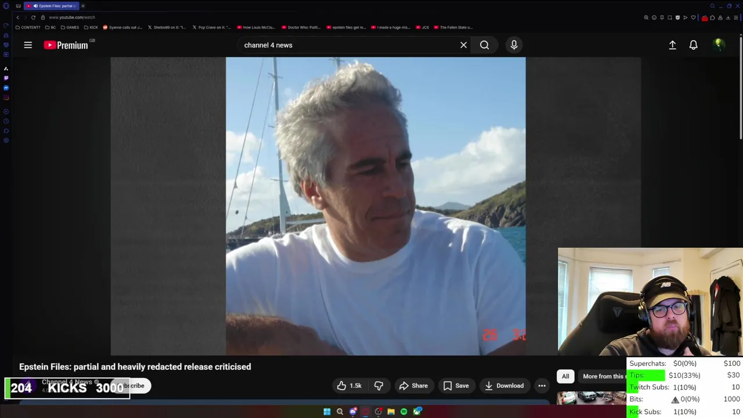Open the recommended video thumbnail with cars
The image size is (743, 418).
coord(591,398)
